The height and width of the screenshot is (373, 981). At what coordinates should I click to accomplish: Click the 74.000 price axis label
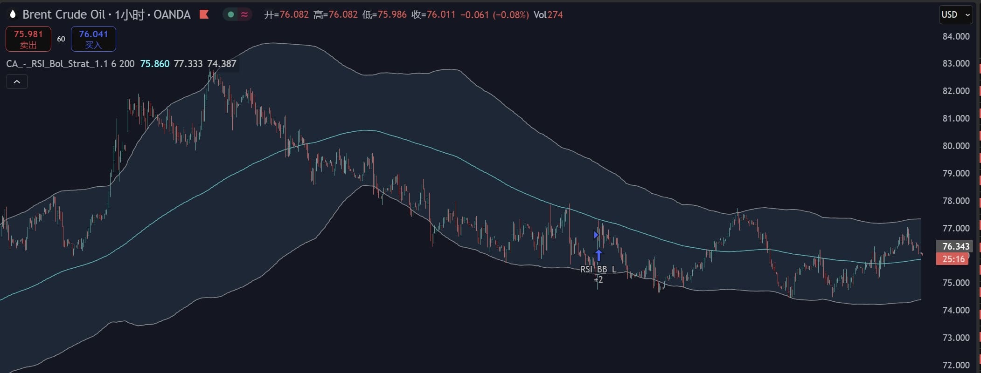point(956,311)
